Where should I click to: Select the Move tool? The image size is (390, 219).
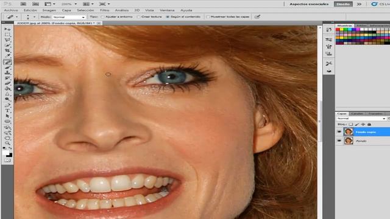point(7,29)
